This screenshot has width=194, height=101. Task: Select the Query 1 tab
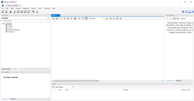tap(54, 15)
